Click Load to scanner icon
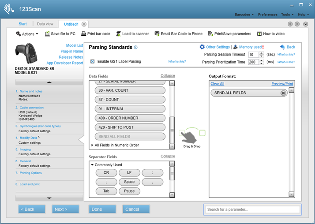 tap(119, 34)
